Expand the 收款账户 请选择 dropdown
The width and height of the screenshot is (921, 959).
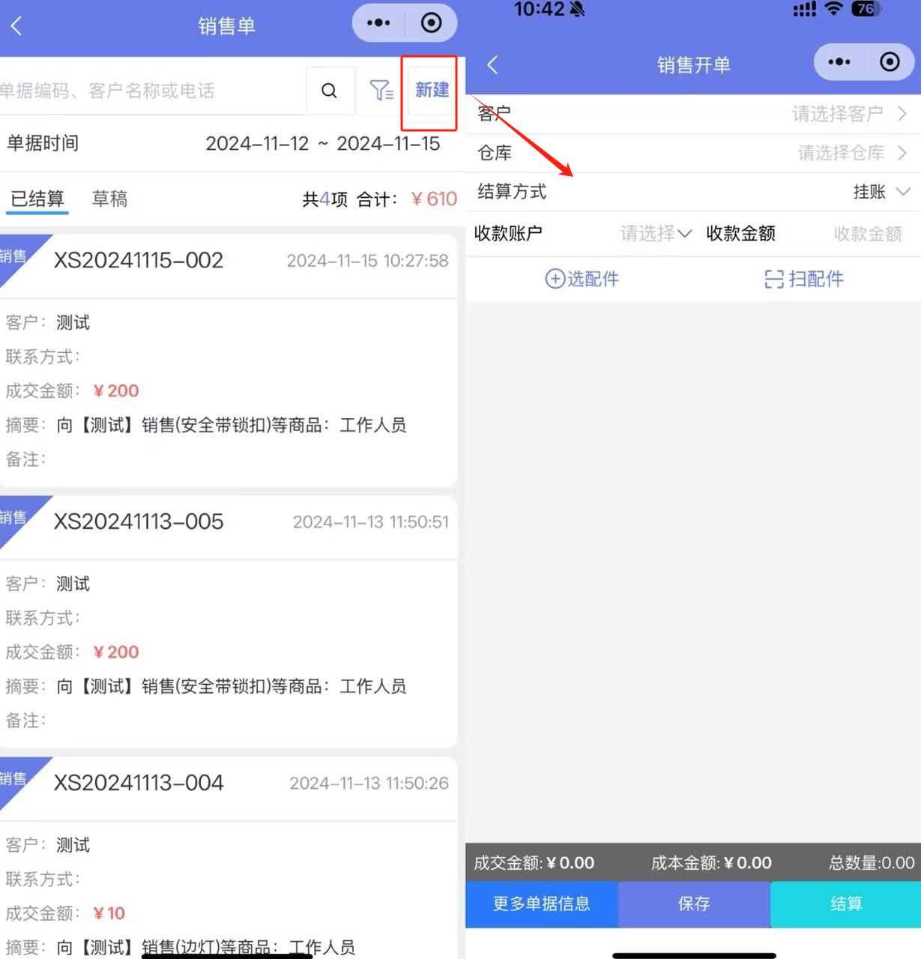point(655,234)
